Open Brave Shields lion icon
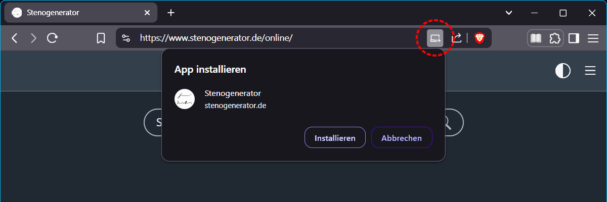 pyautogui.click(x=479, y=38)
